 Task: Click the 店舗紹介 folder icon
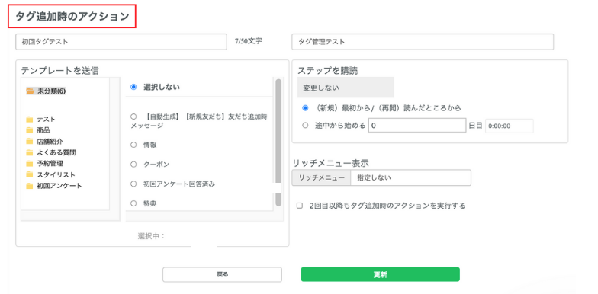click(29, 141)
